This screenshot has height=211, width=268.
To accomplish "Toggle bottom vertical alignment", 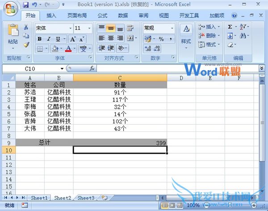I will pyautogui.click(x=120, y=28).
